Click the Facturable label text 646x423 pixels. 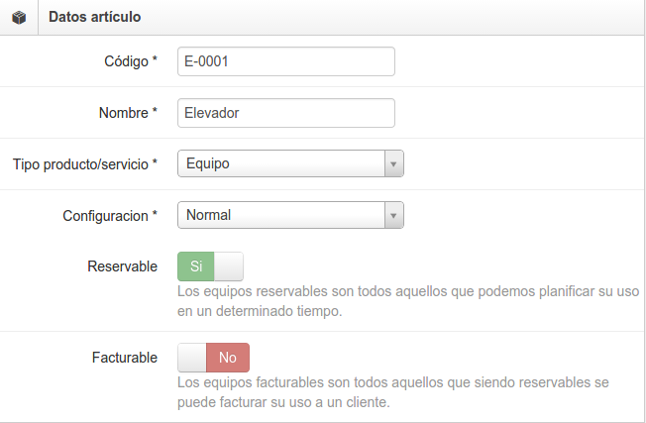pos(125,358)
